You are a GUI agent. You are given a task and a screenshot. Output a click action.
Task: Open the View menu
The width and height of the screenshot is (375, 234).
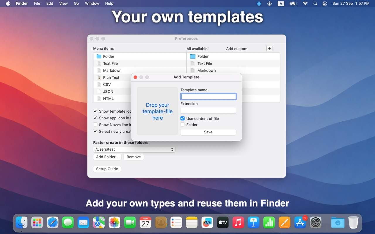63,4
